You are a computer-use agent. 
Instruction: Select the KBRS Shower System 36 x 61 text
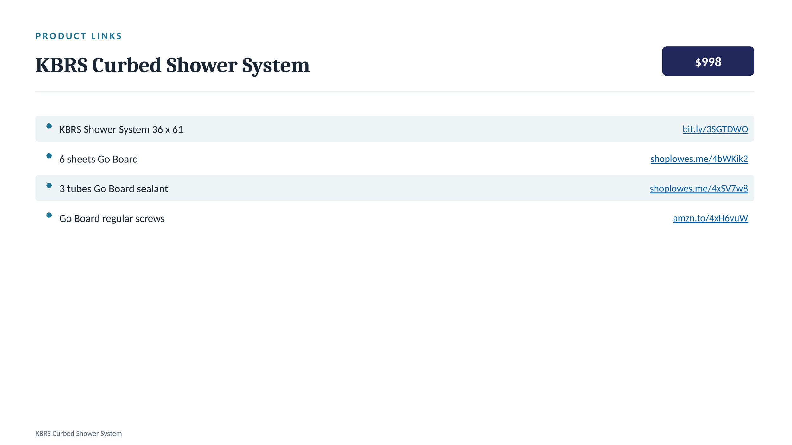click(121, 129)
